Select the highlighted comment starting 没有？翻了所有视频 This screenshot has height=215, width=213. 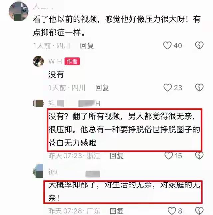click(x=124, y=130)
